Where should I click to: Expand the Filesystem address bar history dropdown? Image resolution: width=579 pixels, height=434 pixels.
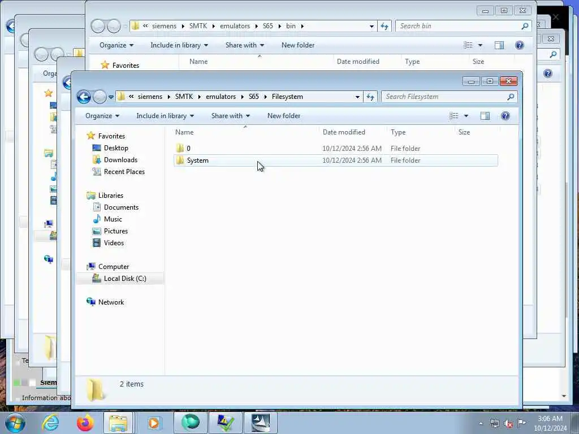coord(357,97)
